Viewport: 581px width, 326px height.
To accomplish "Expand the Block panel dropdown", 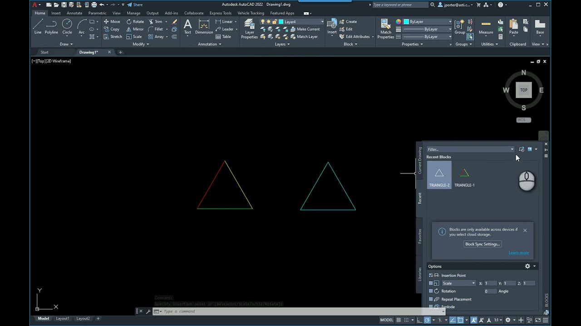I will (350, 44).
